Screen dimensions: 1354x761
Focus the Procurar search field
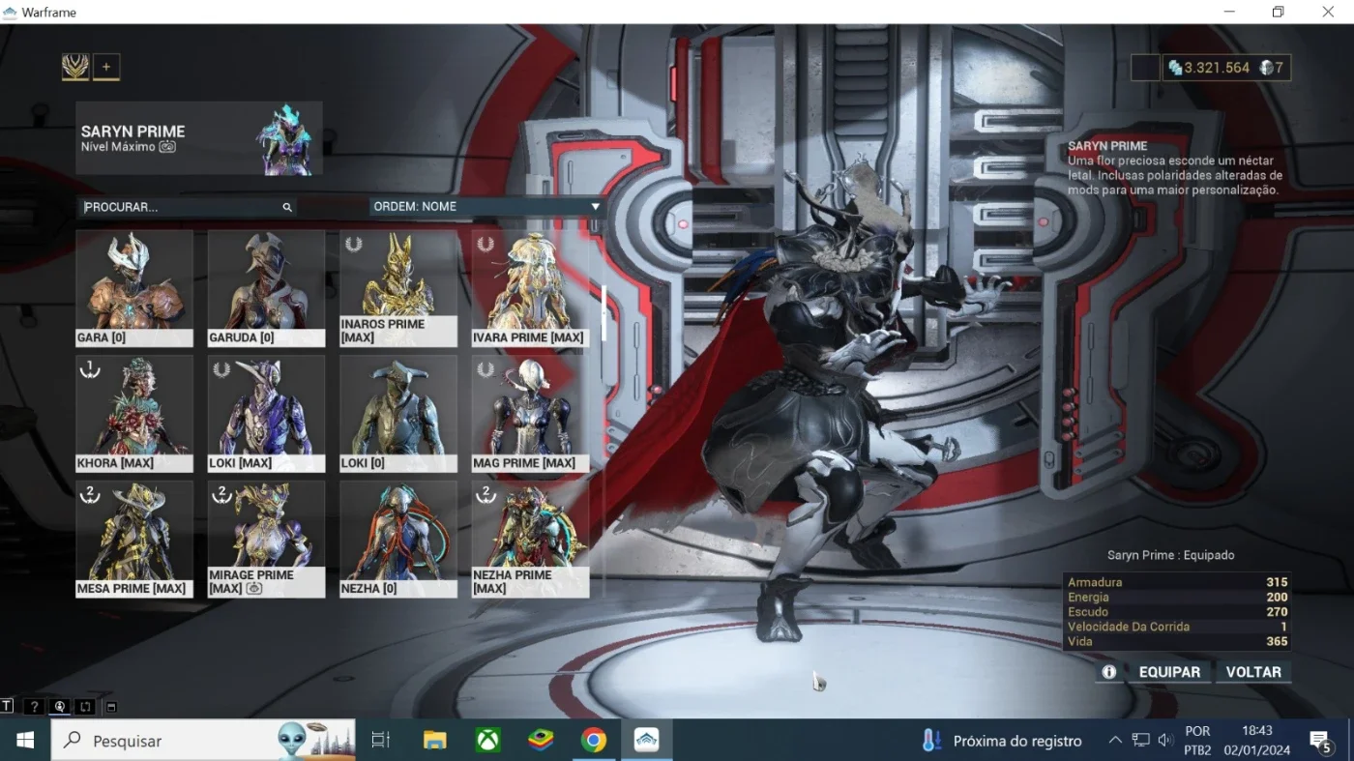coord(188,207)
